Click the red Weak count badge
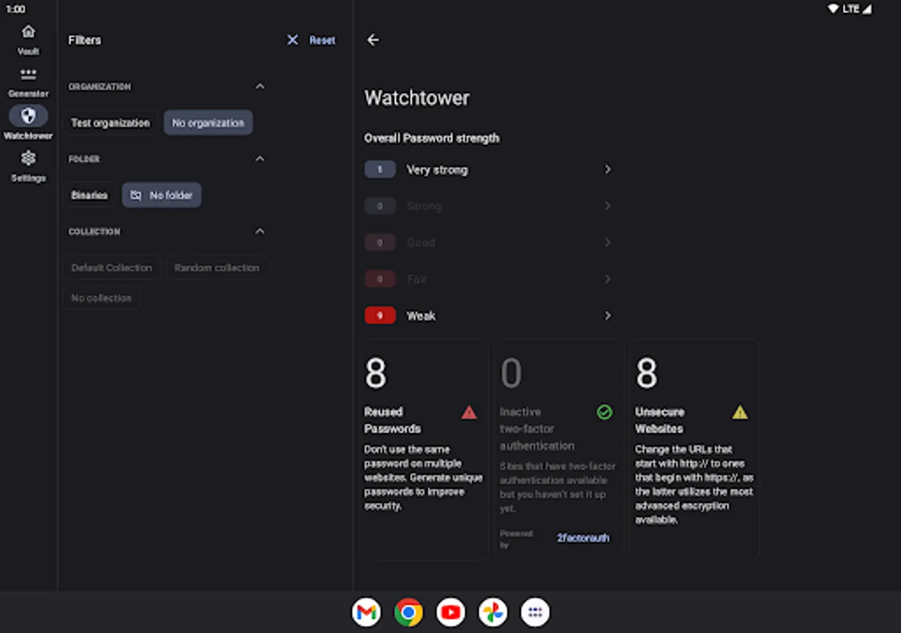901x633 pixels. pyautogui.click(x=380, y=316)
